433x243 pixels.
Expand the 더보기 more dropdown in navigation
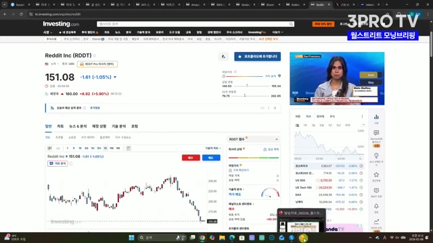pyautogui.click(x=277, y=32)
